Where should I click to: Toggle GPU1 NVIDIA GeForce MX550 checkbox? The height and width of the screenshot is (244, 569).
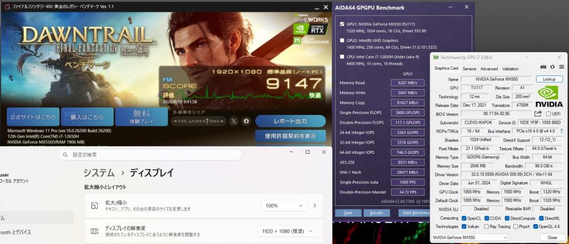click(x=342, y=24)
